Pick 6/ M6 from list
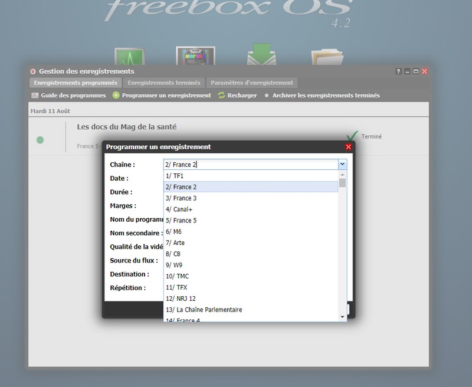The height and width of the screenshot is (387, 472). (251, 231)
